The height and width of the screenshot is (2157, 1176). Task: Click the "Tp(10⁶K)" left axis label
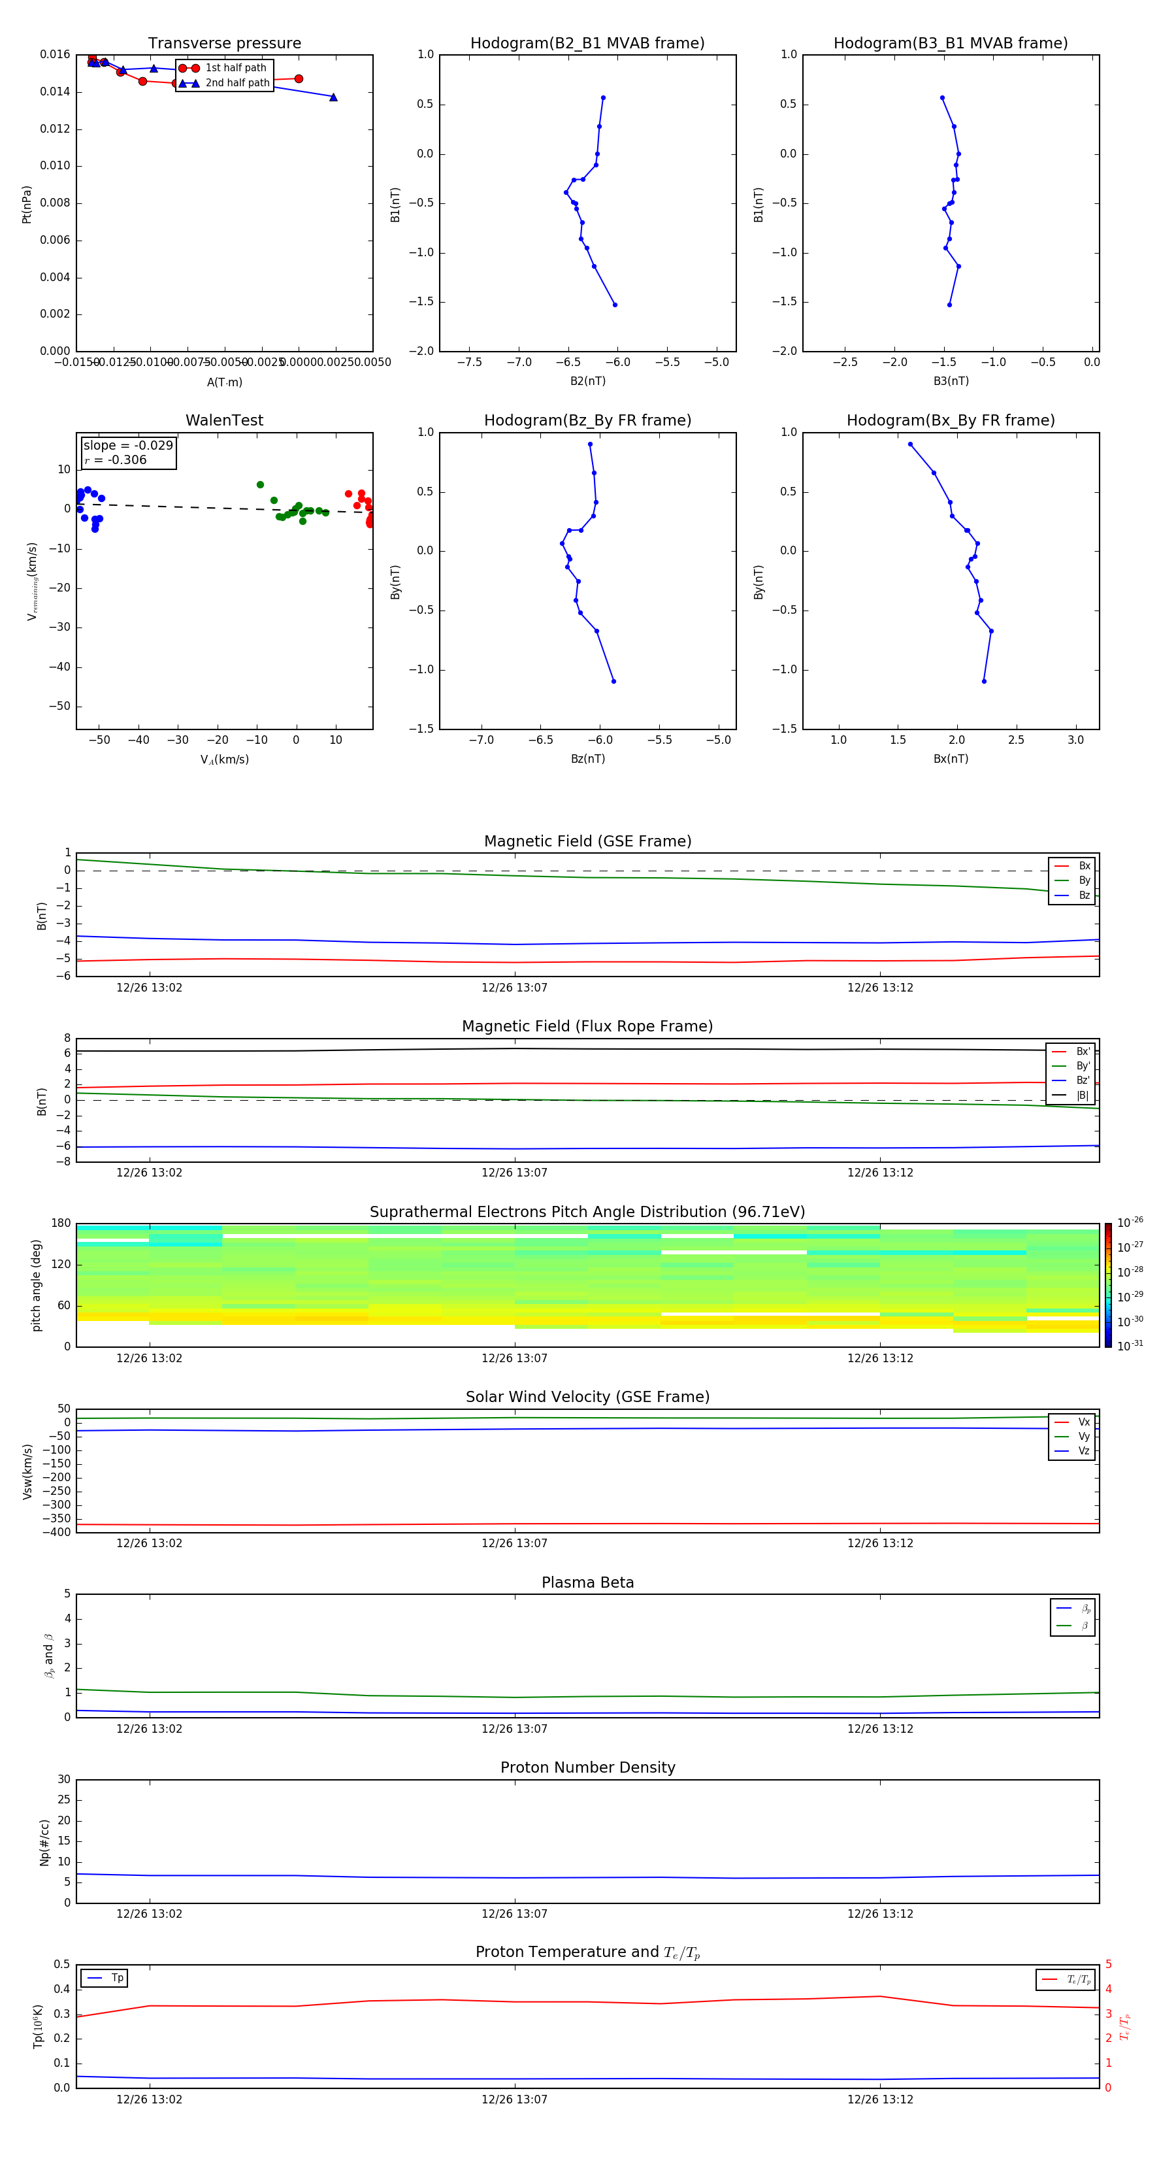coord(38,2027)
